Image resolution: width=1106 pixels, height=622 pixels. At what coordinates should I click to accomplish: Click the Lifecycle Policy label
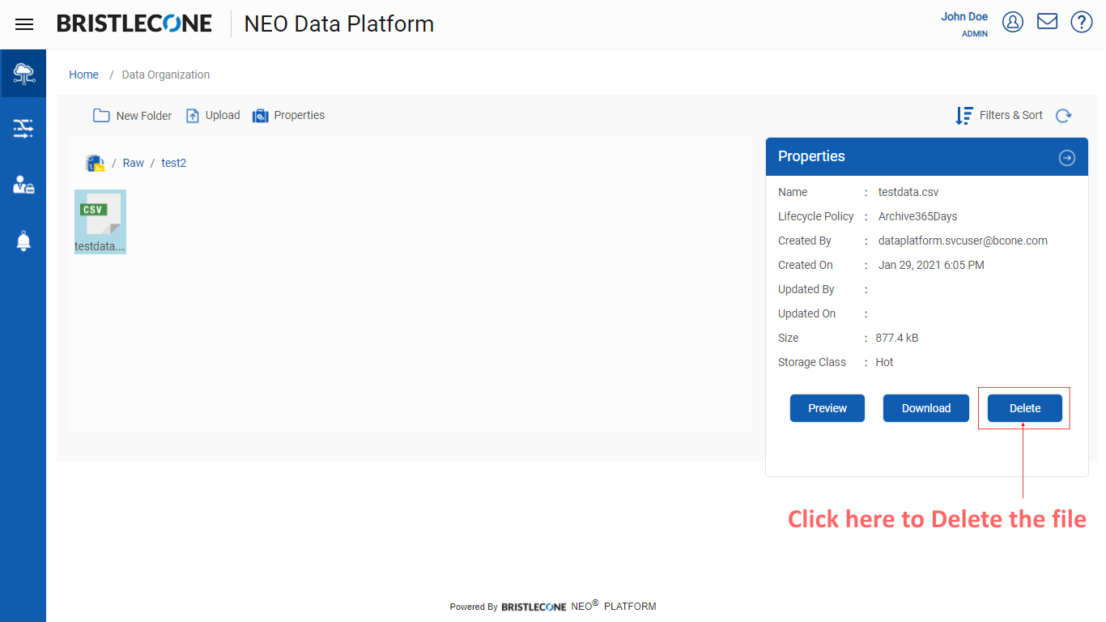click(x=816, y=216)
